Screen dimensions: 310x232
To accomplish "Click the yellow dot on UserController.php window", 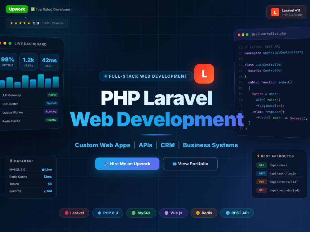I will coord(243,35).
